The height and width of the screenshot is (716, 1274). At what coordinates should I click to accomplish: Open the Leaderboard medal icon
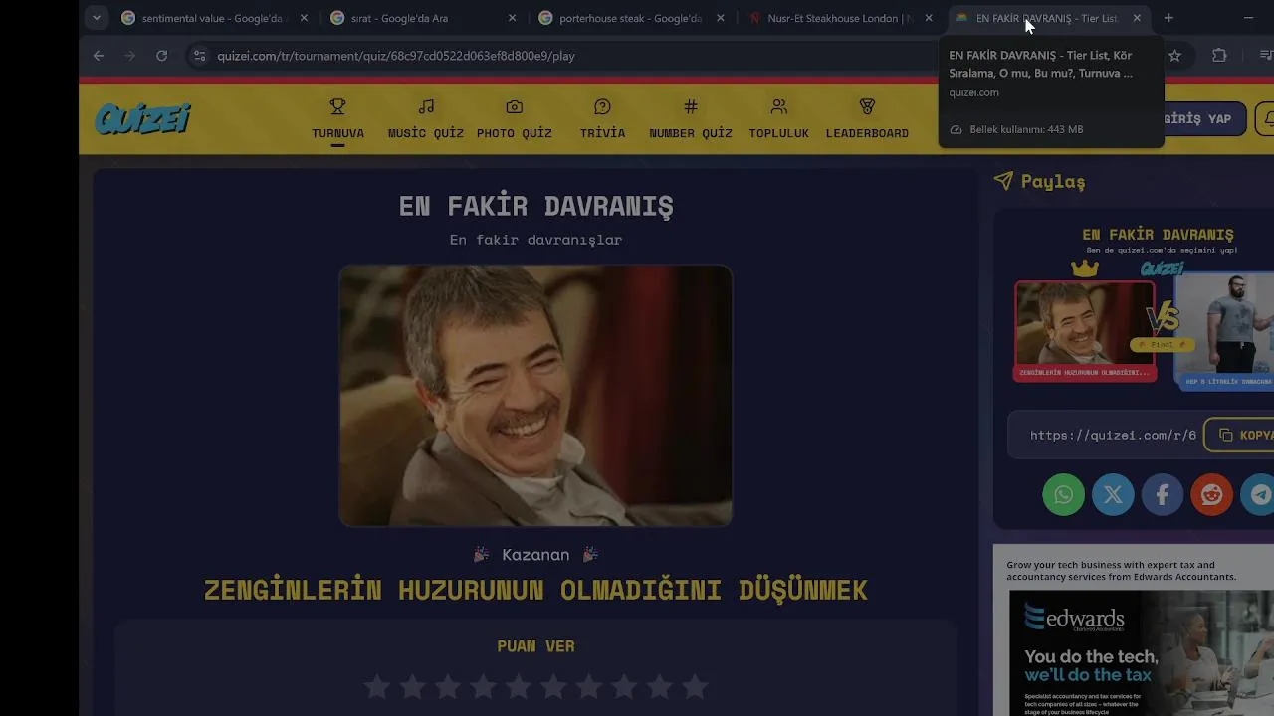[x=867, y=106]
